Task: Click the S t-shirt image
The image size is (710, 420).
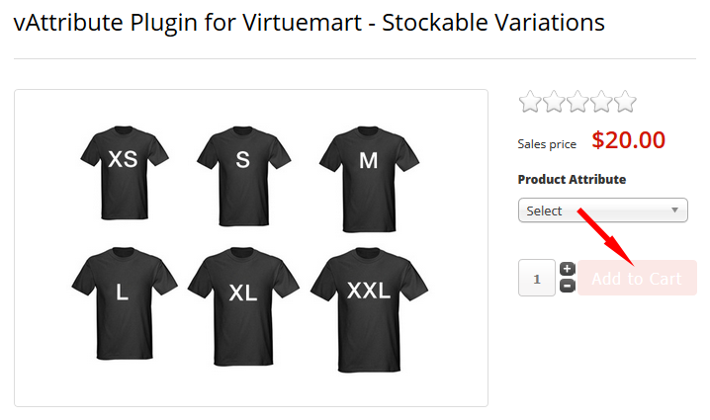Action: (242, 162)
